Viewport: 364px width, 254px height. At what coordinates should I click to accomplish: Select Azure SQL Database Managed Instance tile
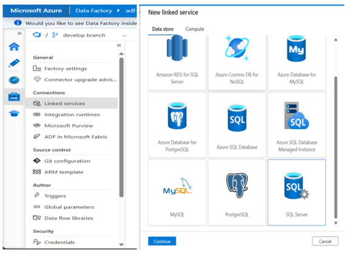click(297, 124)
